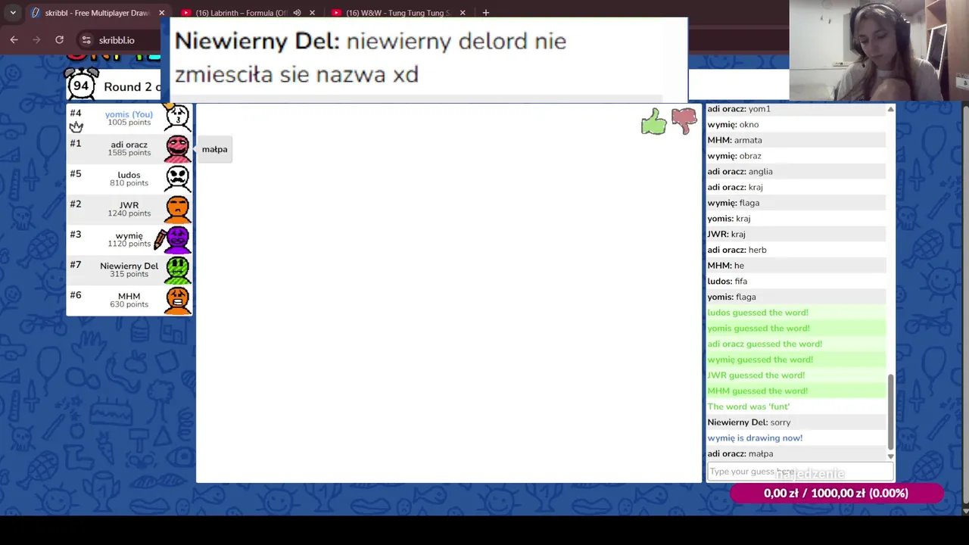
Task: Click yomis player avatar
Action: pos(177,117)
